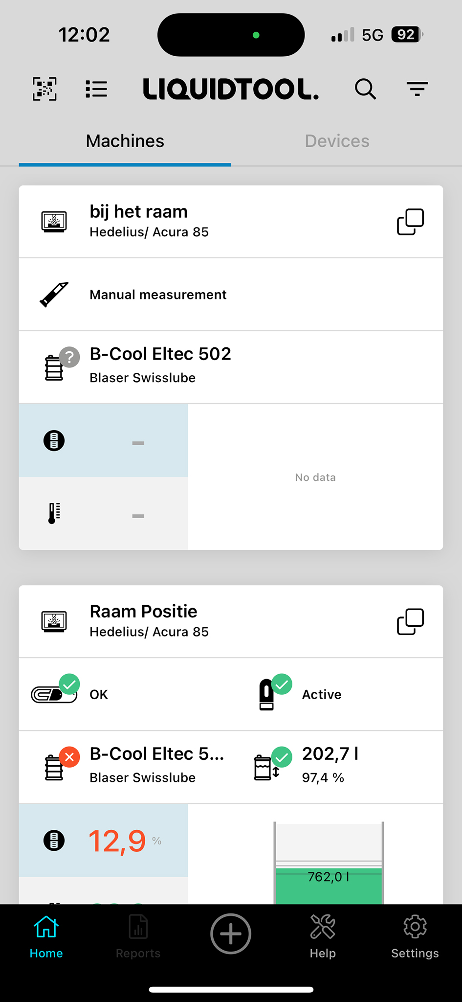This screenshot has width=462, height=1002.
Task: Switch to list view icon
Action: (x=96, y=89)
